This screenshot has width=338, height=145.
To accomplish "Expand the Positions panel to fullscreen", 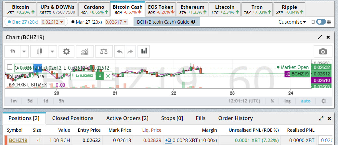I will [x=321, y=118].
